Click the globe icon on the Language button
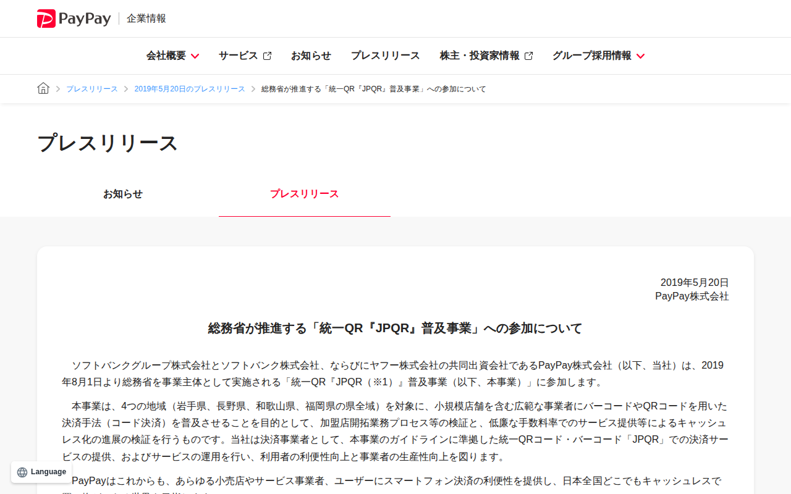This screenshot has height=494, width=791. (x=22, y=472)
